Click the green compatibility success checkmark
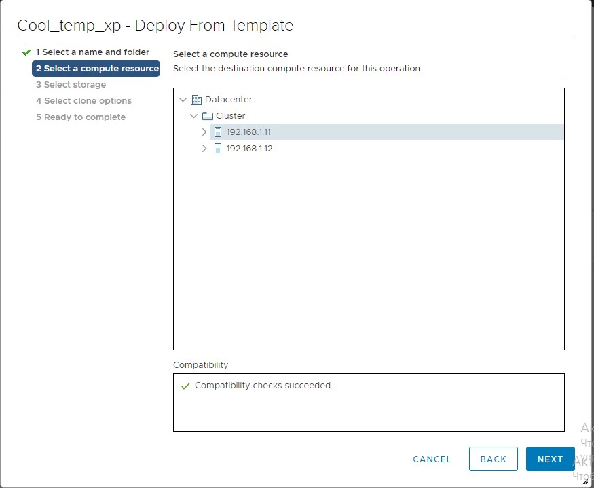Viewport: 594px width, 488px height. pos(185,386)
